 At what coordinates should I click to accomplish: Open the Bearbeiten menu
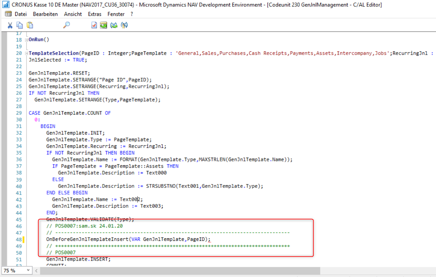pos(45,14)
